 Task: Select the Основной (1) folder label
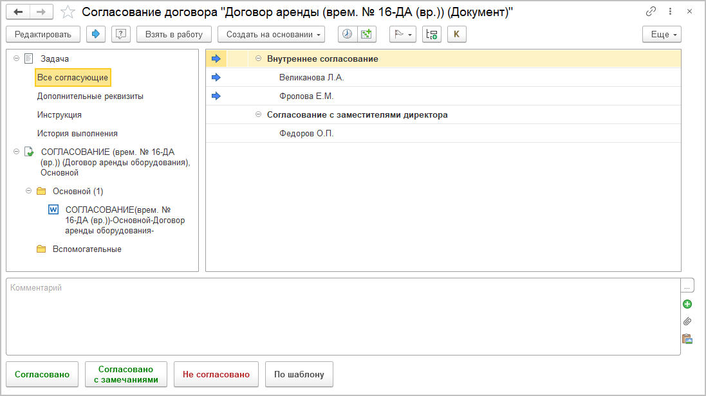click(x=78, y=192)
